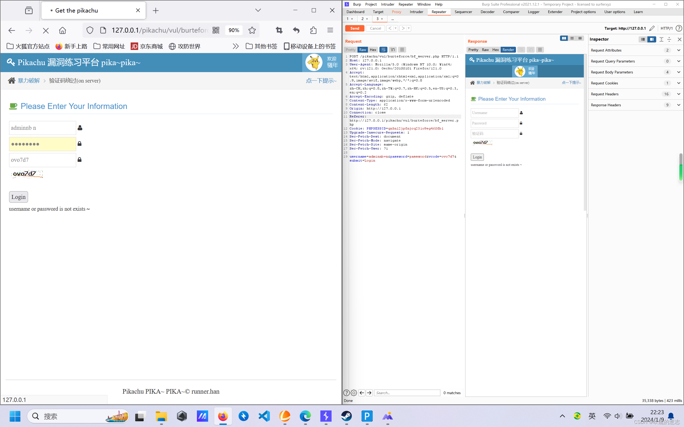The image size is (684, 427).
Task: Open Request pane hamburger menu
Action: click(x=402, y=50)
